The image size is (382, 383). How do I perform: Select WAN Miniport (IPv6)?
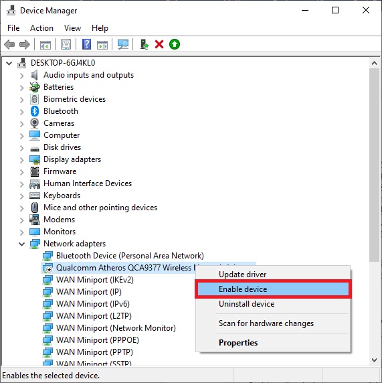click(x=93, y=304)
